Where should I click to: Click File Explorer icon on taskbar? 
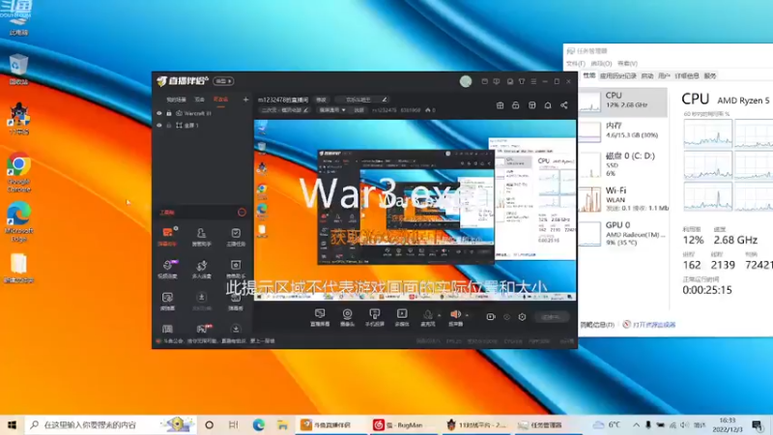pos(282,424)
